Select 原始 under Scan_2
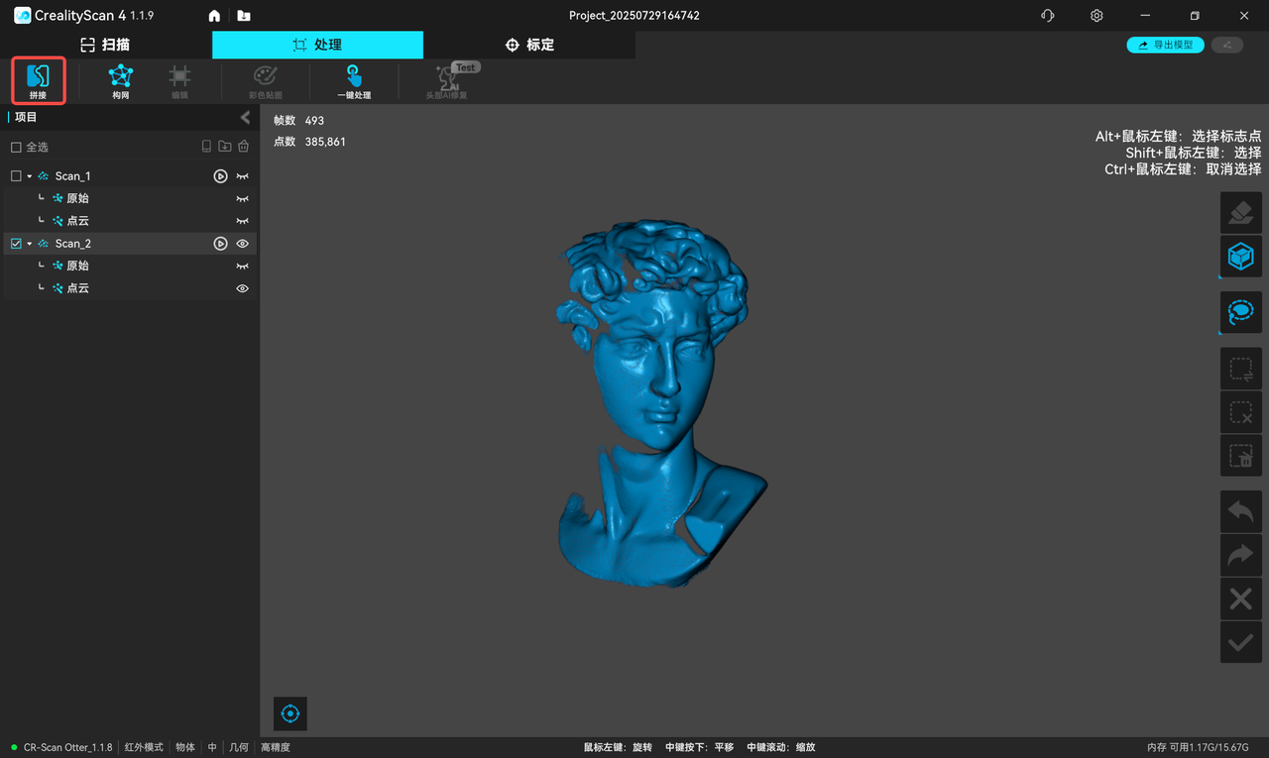 click(x=130, y=266)
